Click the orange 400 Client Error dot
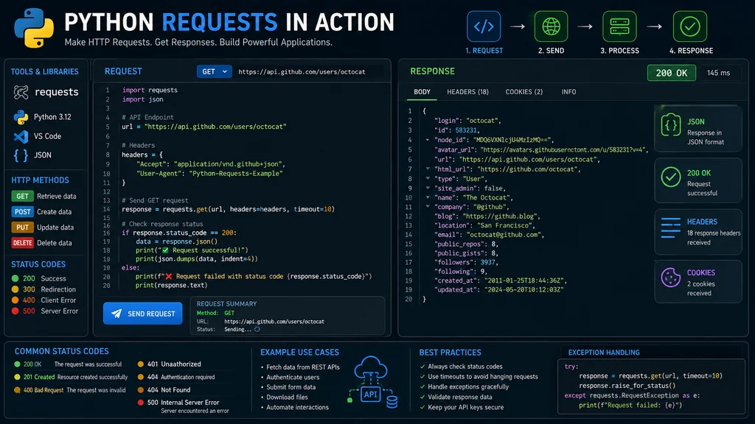 pyautogui.click(x=15, y=300)
